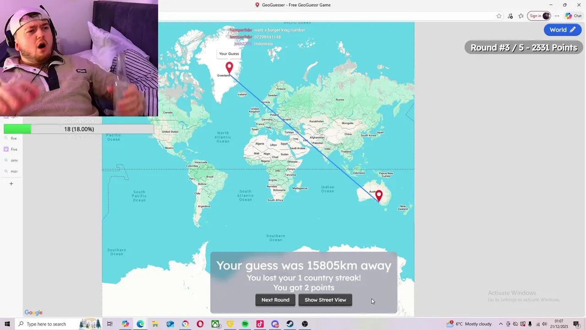Screen dimensions: 586x330
Task: Open the notification center icon
Action: click(576, 324)
